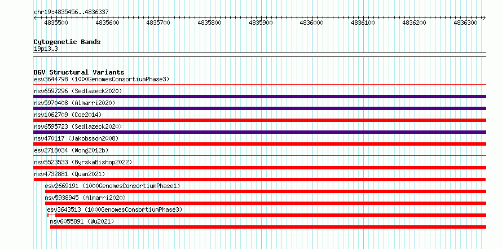
Task: Select ruler tick label 4835900
Action: [x=261, y=23]
